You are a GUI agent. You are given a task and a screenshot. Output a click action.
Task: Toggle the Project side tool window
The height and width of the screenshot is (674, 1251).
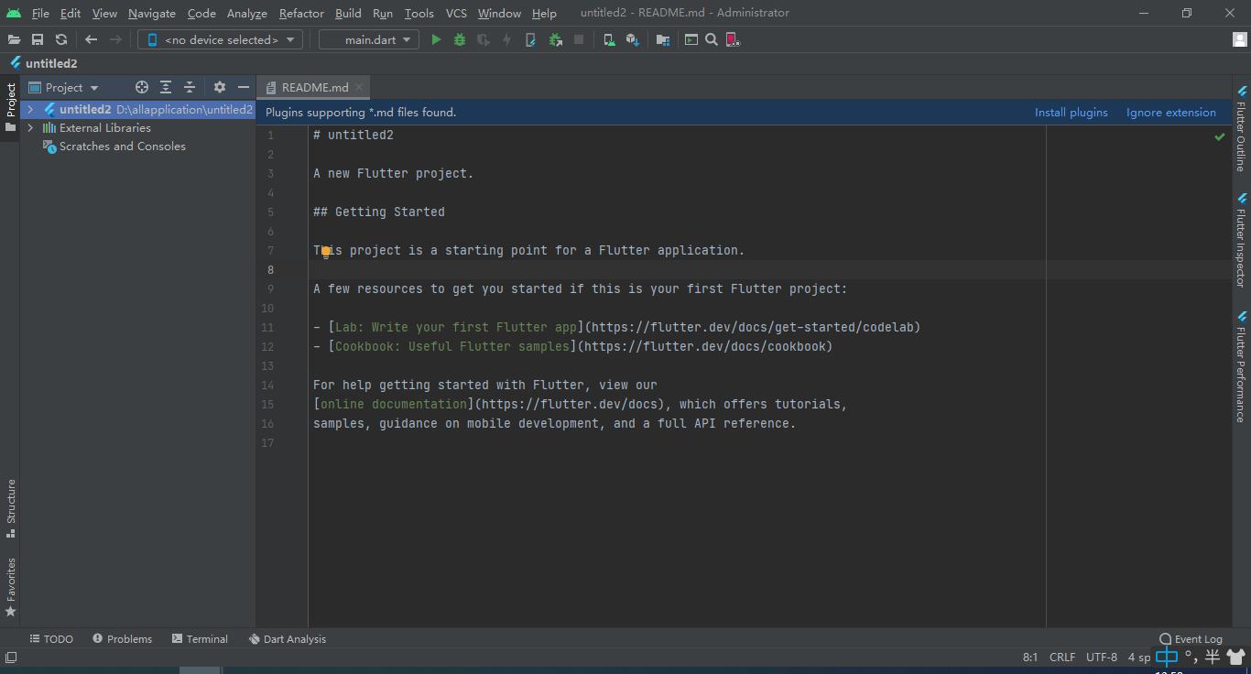pos(10,106)
